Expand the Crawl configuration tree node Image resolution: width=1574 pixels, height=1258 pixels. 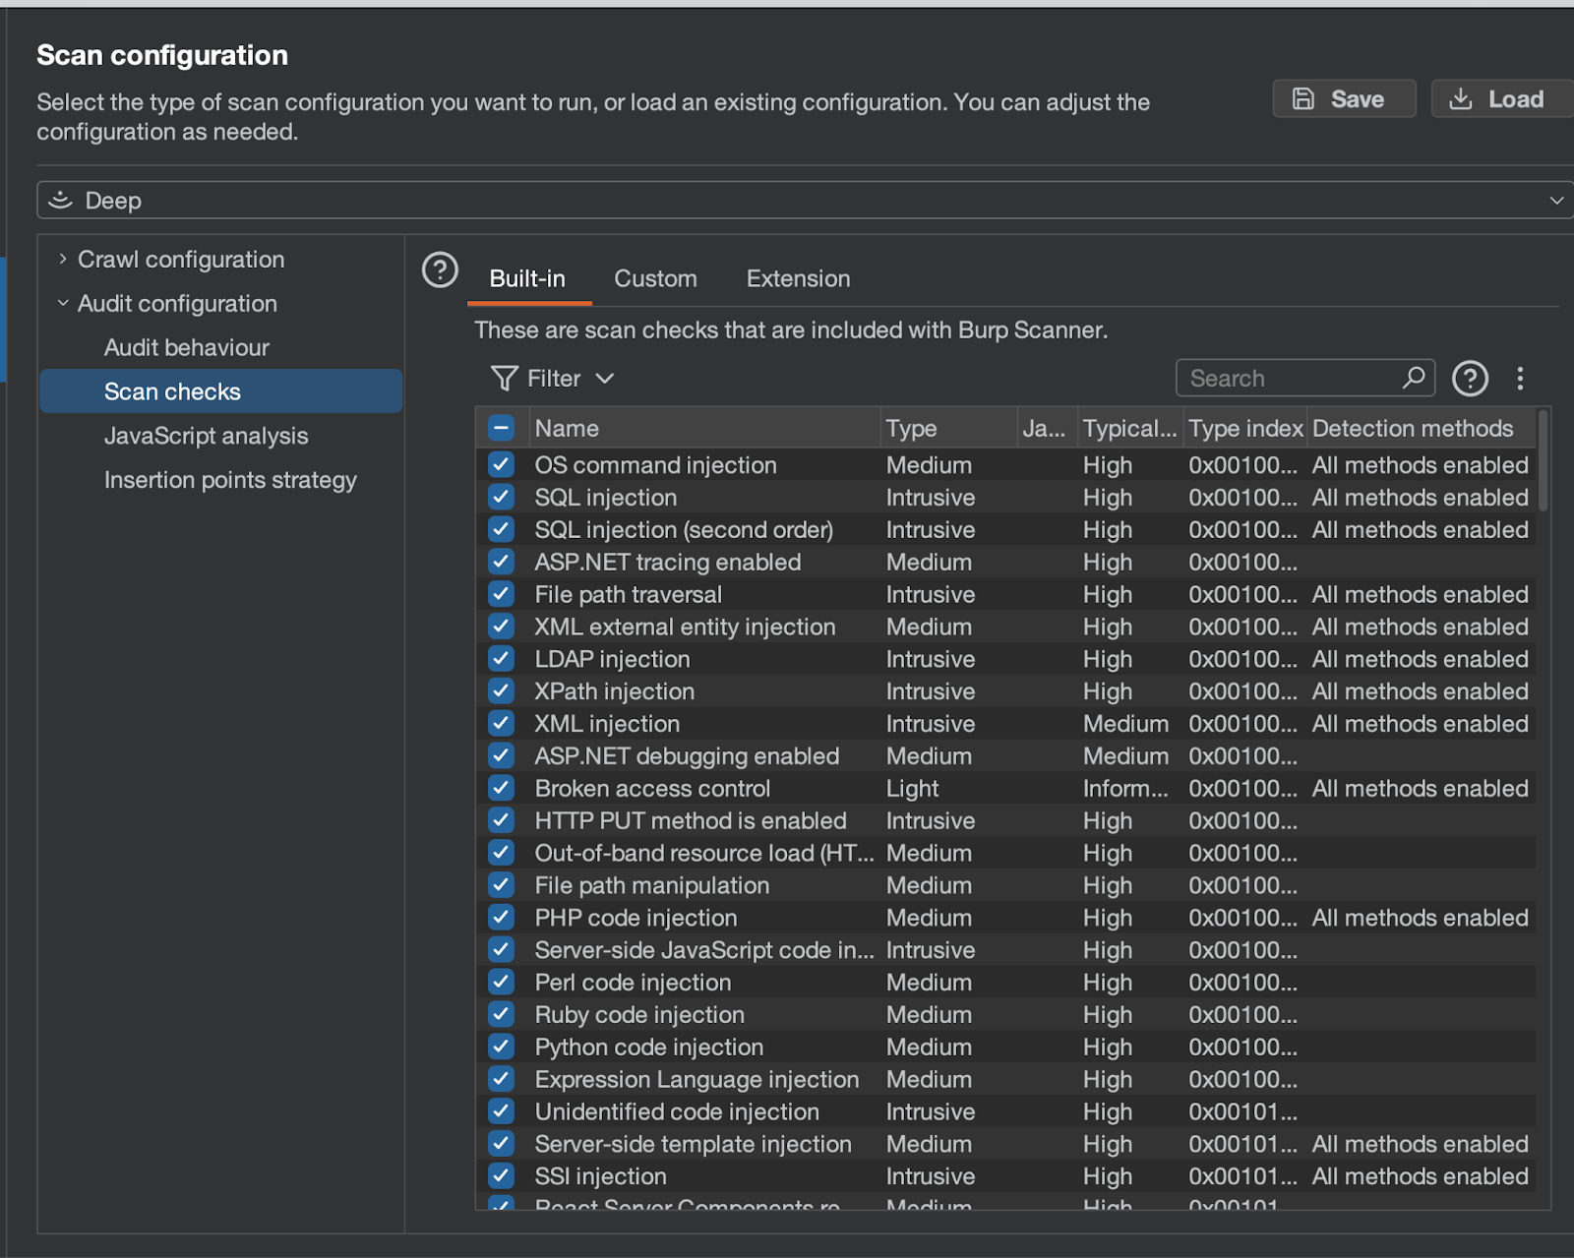click(63, 260)
